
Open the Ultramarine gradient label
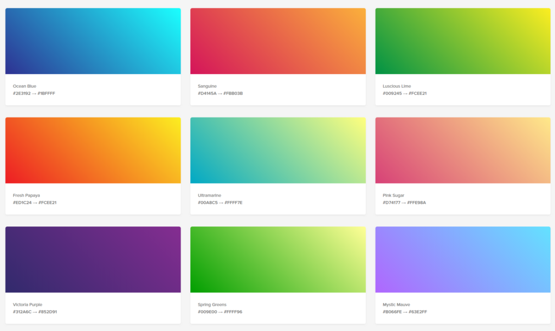211,195
